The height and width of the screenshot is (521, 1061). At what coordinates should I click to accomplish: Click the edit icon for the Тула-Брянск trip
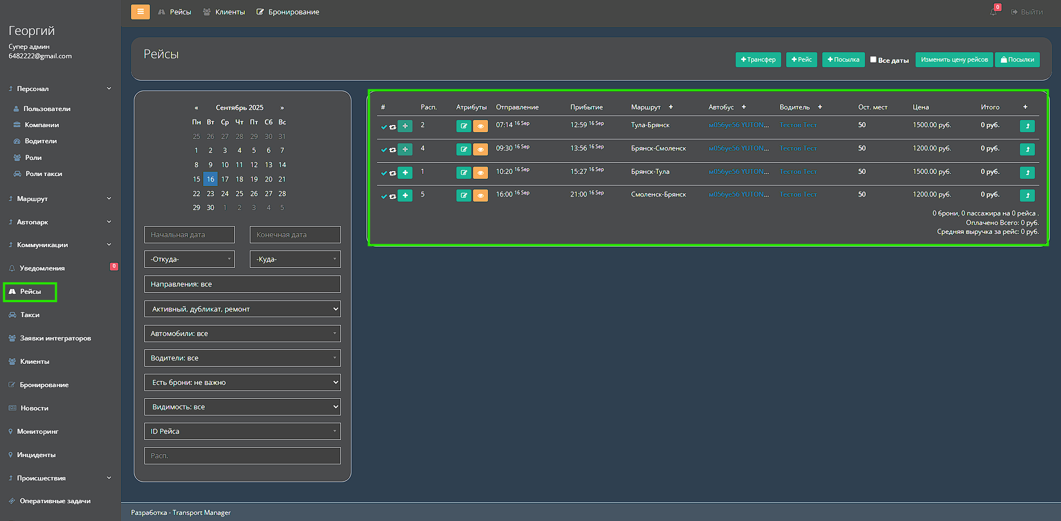point(463,126)
